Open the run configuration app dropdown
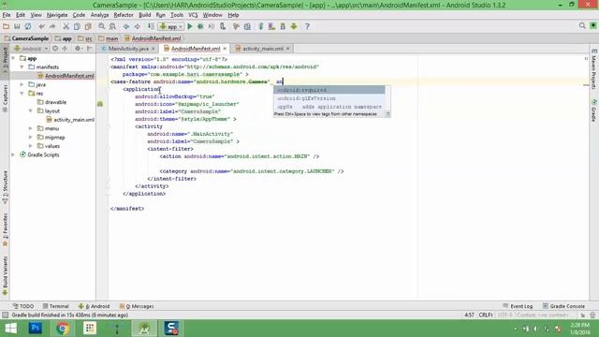The width and height of the screenshot is (599, 337). coord(171,26)
